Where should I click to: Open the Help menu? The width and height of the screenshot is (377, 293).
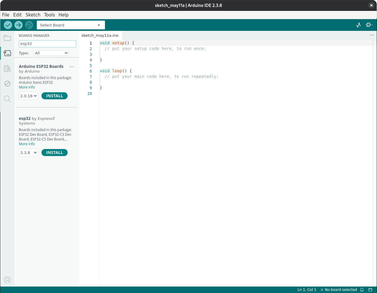(63, 15)
